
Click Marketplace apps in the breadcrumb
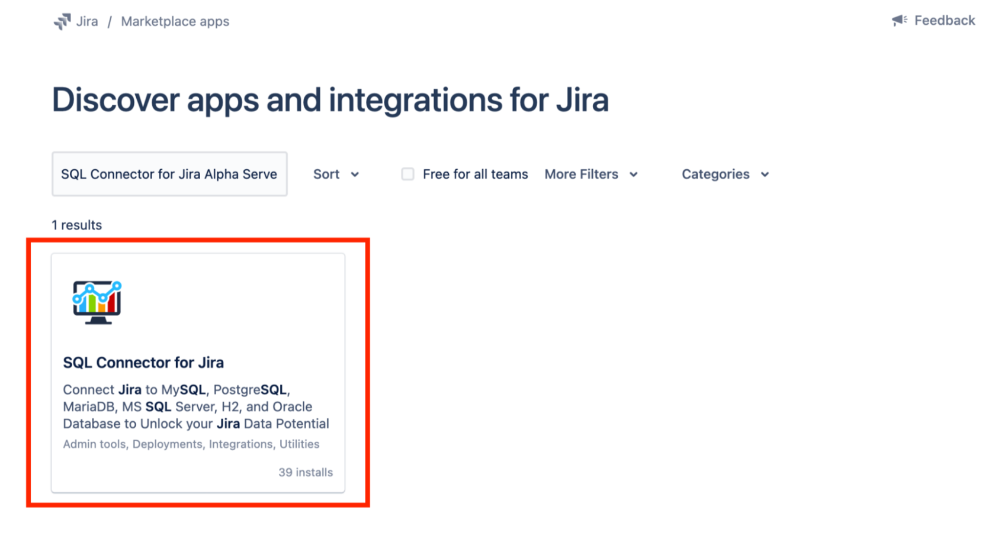[x=175, y=21]
